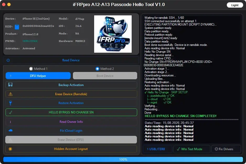
Task: Select the Method 1 radio button
Action: [x=31, y=69]
